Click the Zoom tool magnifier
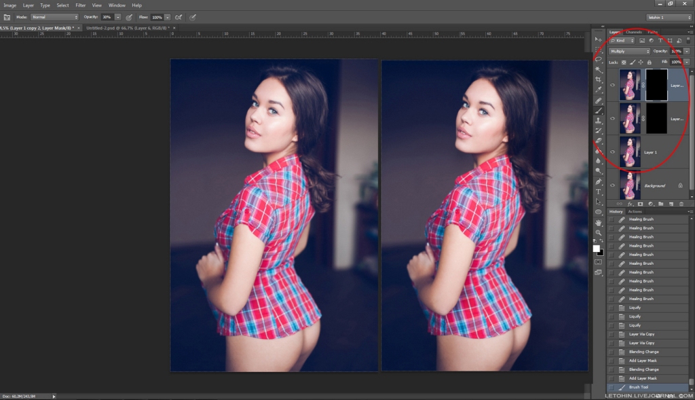 coord(599,232)
